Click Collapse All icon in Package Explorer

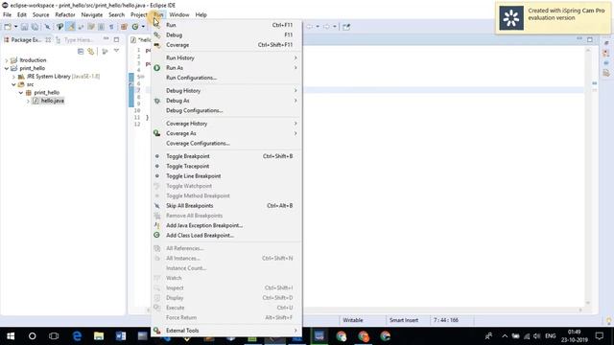[x=81, y=51]
